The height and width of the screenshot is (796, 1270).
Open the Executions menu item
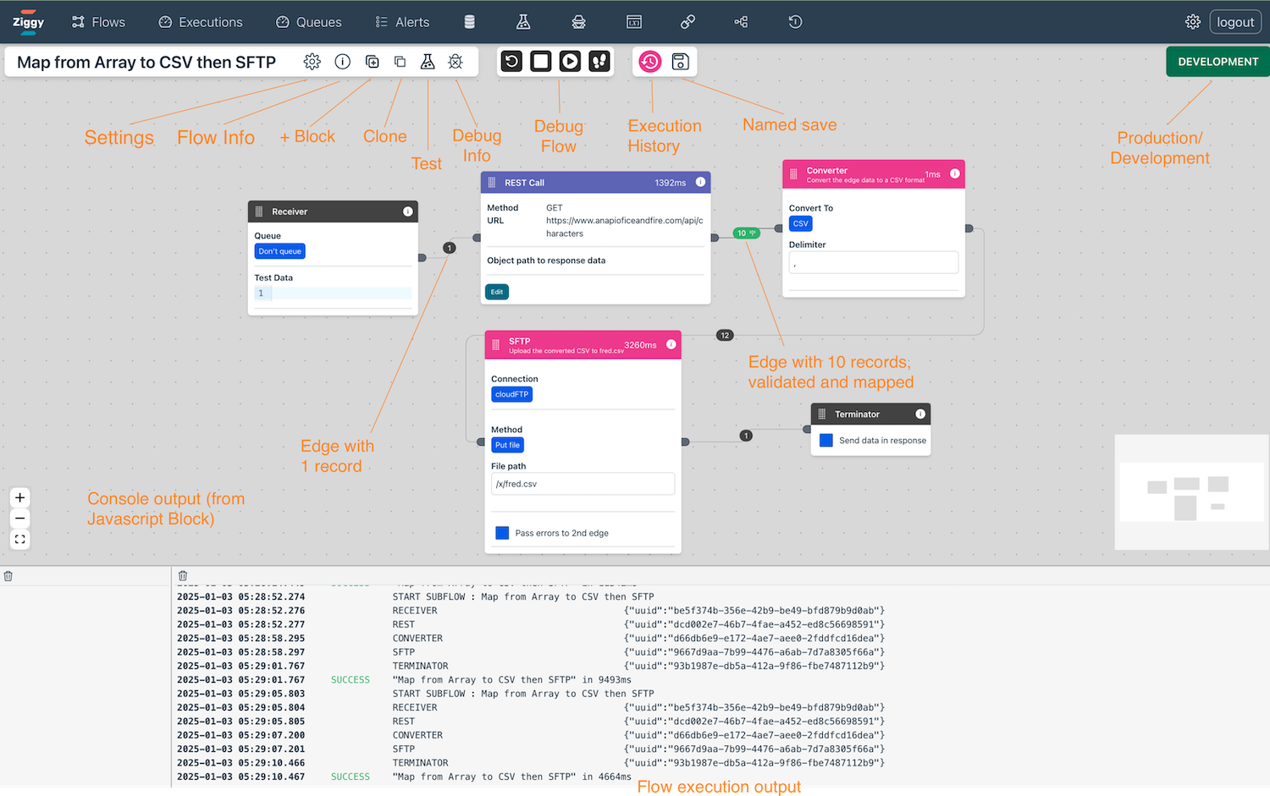coord(201,22)
